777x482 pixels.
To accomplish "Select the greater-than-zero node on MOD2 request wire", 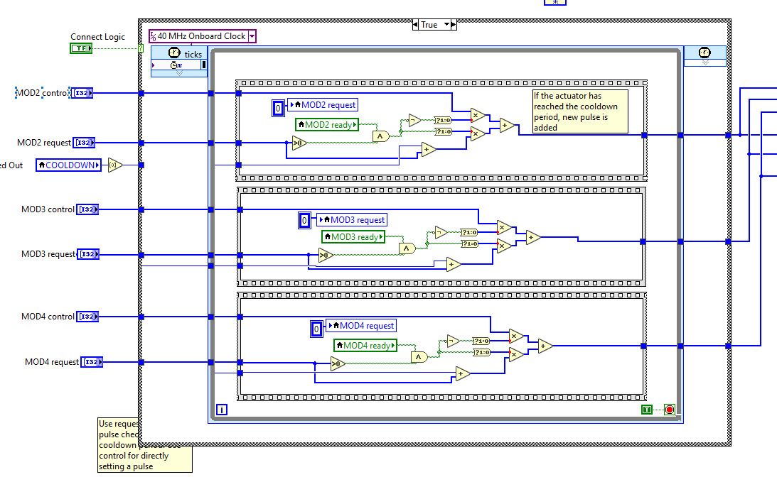I will click(x=299, y=143).
